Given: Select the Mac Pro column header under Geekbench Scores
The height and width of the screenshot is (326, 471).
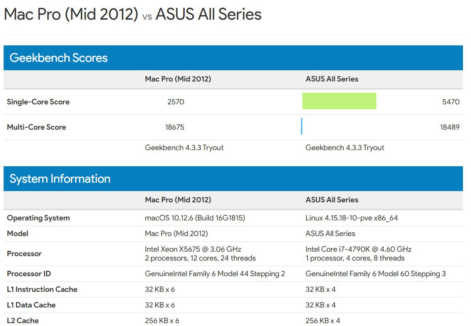Looking at the screenshot, I should pyautogui.click(x=178, y=79).
